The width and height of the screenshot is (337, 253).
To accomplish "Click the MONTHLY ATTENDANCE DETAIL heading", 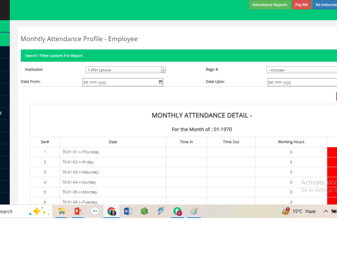I will click(202, 115).
